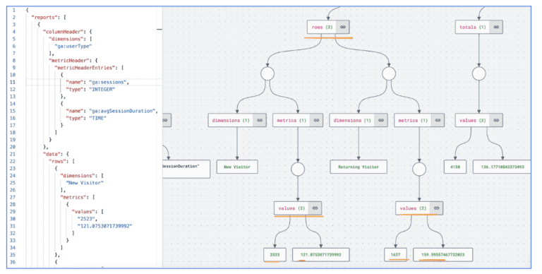Click line number 36 in the editor gutter

pyautogui.click(x=13, y=262)
